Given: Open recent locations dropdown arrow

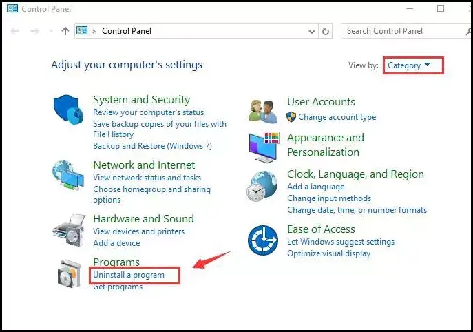Looking at the screenshot, I should [x=50, y=31].
